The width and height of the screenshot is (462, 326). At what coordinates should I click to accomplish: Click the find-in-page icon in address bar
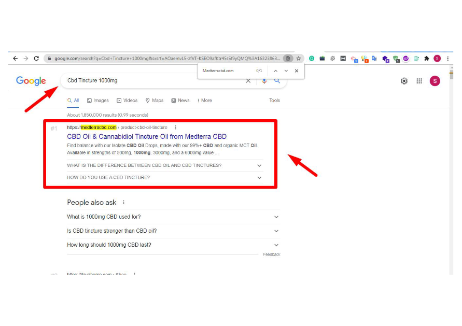[288, 59]
